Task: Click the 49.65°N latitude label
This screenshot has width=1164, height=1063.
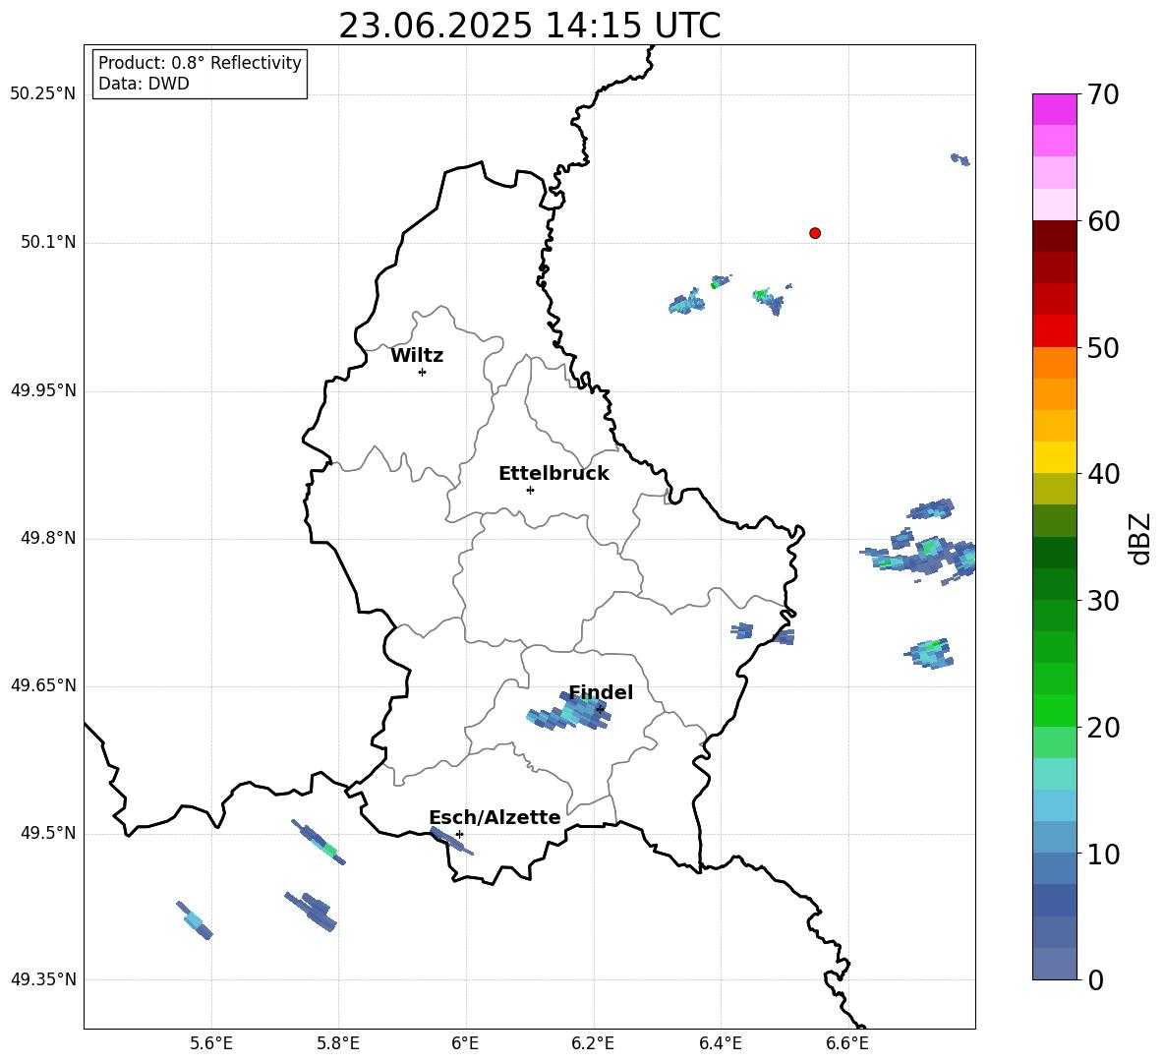Action: [43, 685]
